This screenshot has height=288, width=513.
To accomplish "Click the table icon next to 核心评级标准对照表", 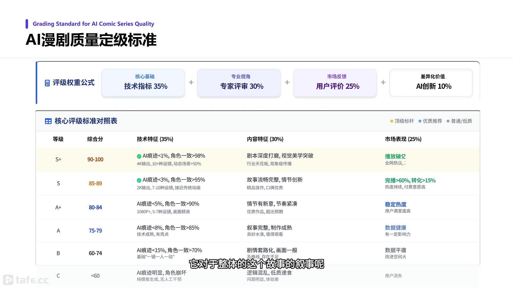I will click(48, 121).
